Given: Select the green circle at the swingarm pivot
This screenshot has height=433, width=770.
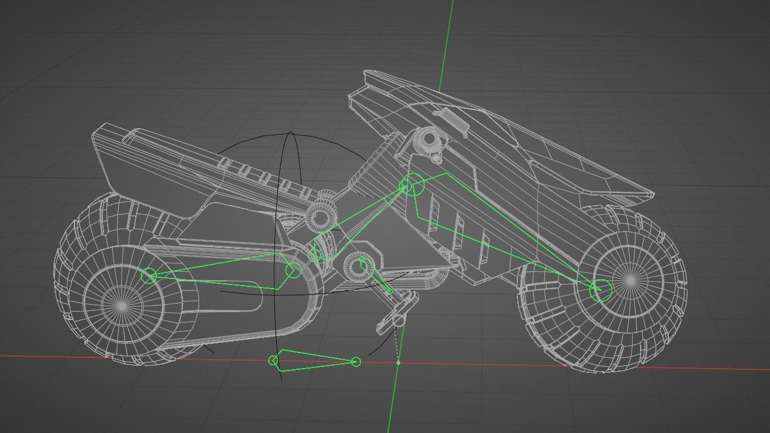Looking at the screenshot, I should (x=293, y=270).
